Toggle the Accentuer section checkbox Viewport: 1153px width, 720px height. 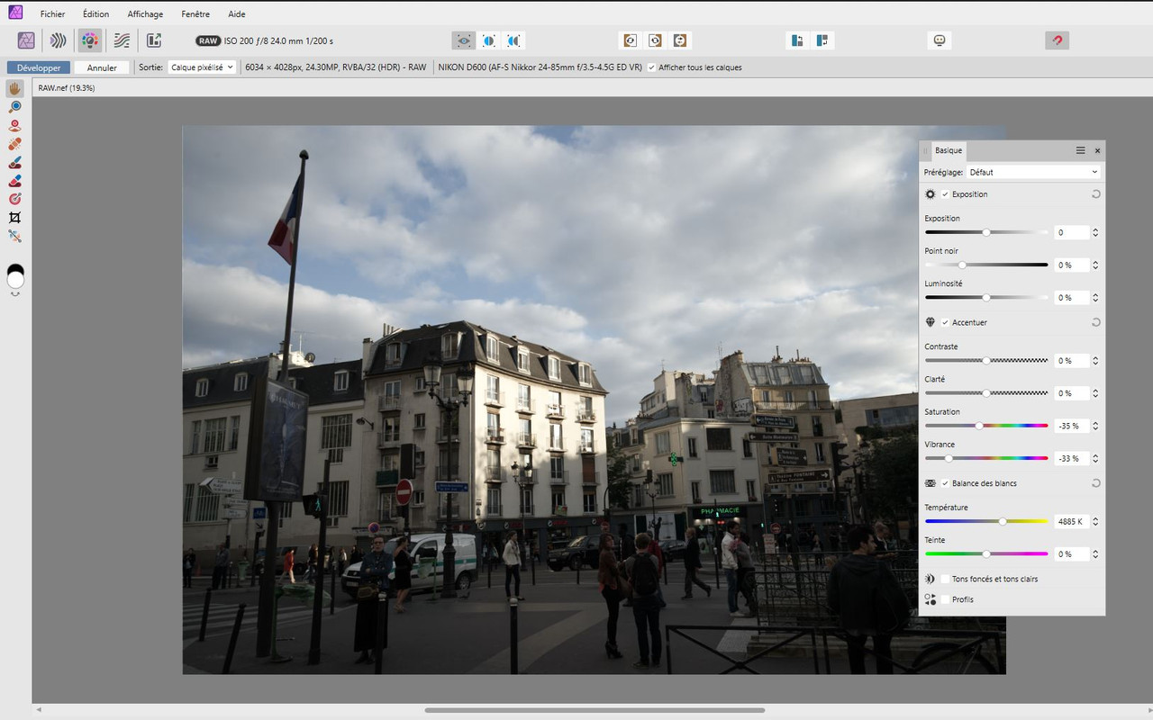click(945, 322)
